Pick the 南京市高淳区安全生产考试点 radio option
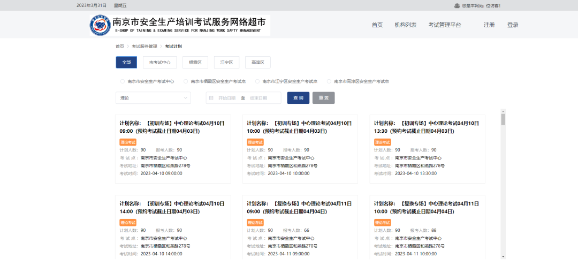The image size is (578, 265). point(329,81)
